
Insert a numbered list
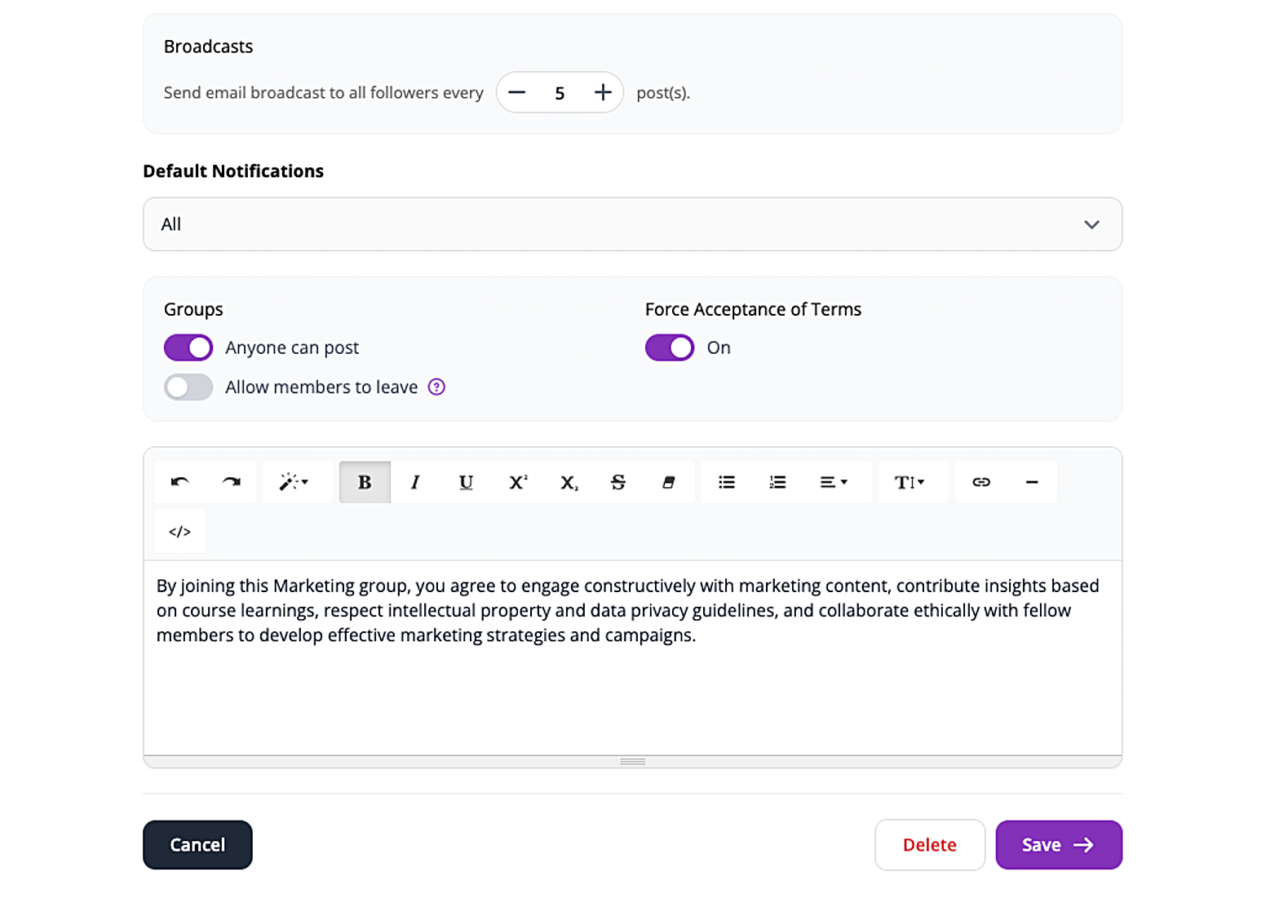(x=777, y=482)
